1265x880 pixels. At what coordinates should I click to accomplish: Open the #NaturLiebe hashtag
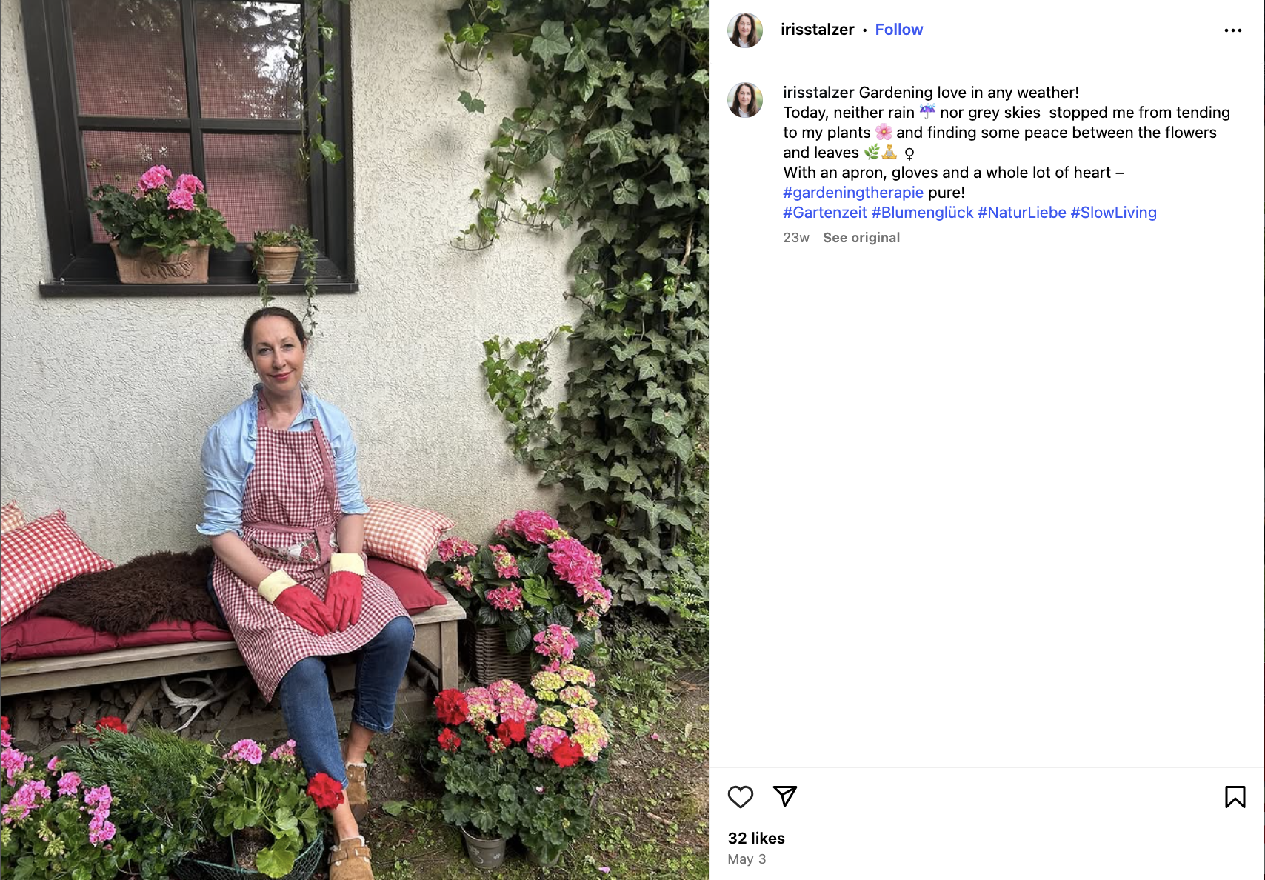(x=1021, y=213)
